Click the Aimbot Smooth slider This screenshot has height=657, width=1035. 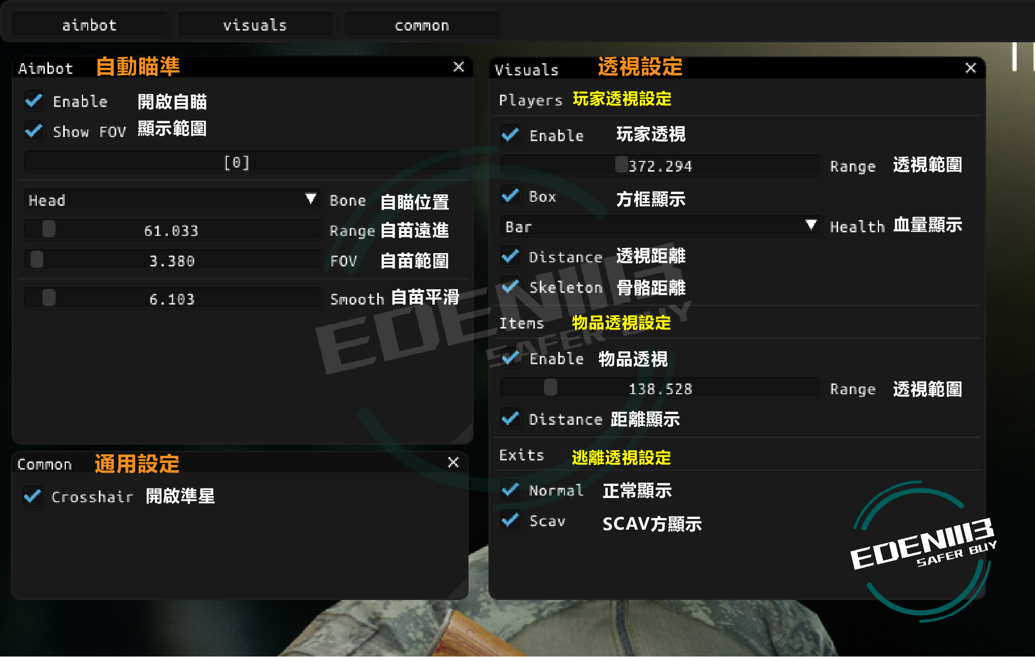172,298
